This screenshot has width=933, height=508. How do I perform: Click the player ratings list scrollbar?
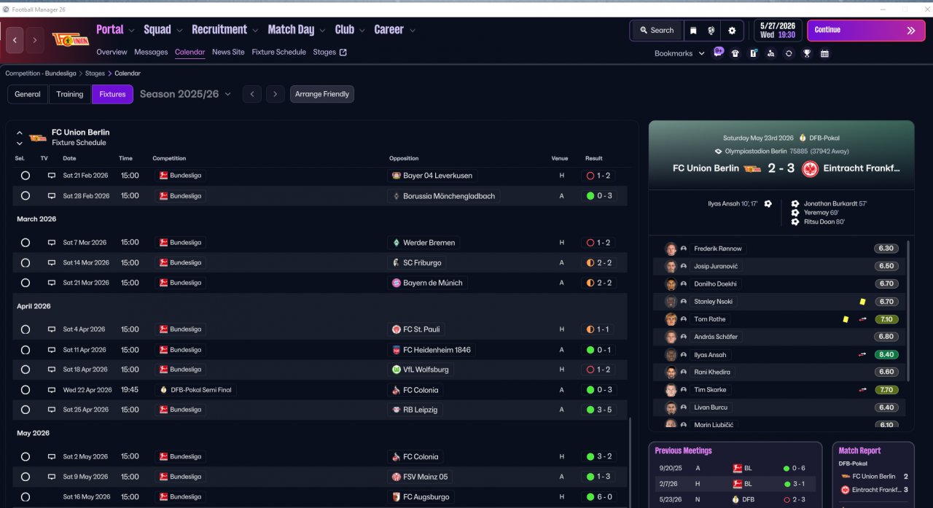click(908, 310)
